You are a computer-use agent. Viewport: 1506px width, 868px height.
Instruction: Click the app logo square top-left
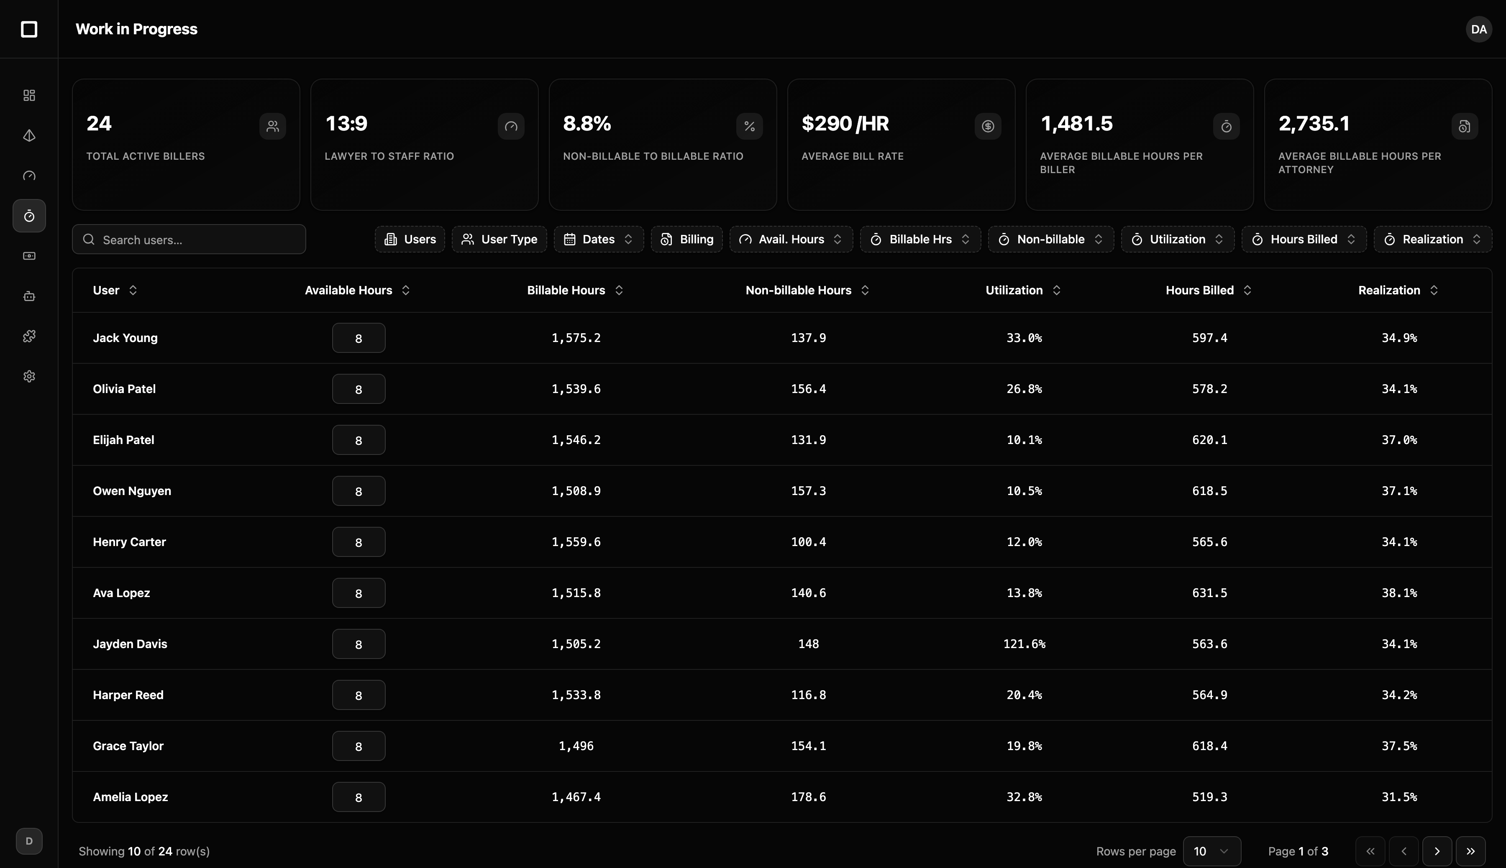tap(28, 28)
